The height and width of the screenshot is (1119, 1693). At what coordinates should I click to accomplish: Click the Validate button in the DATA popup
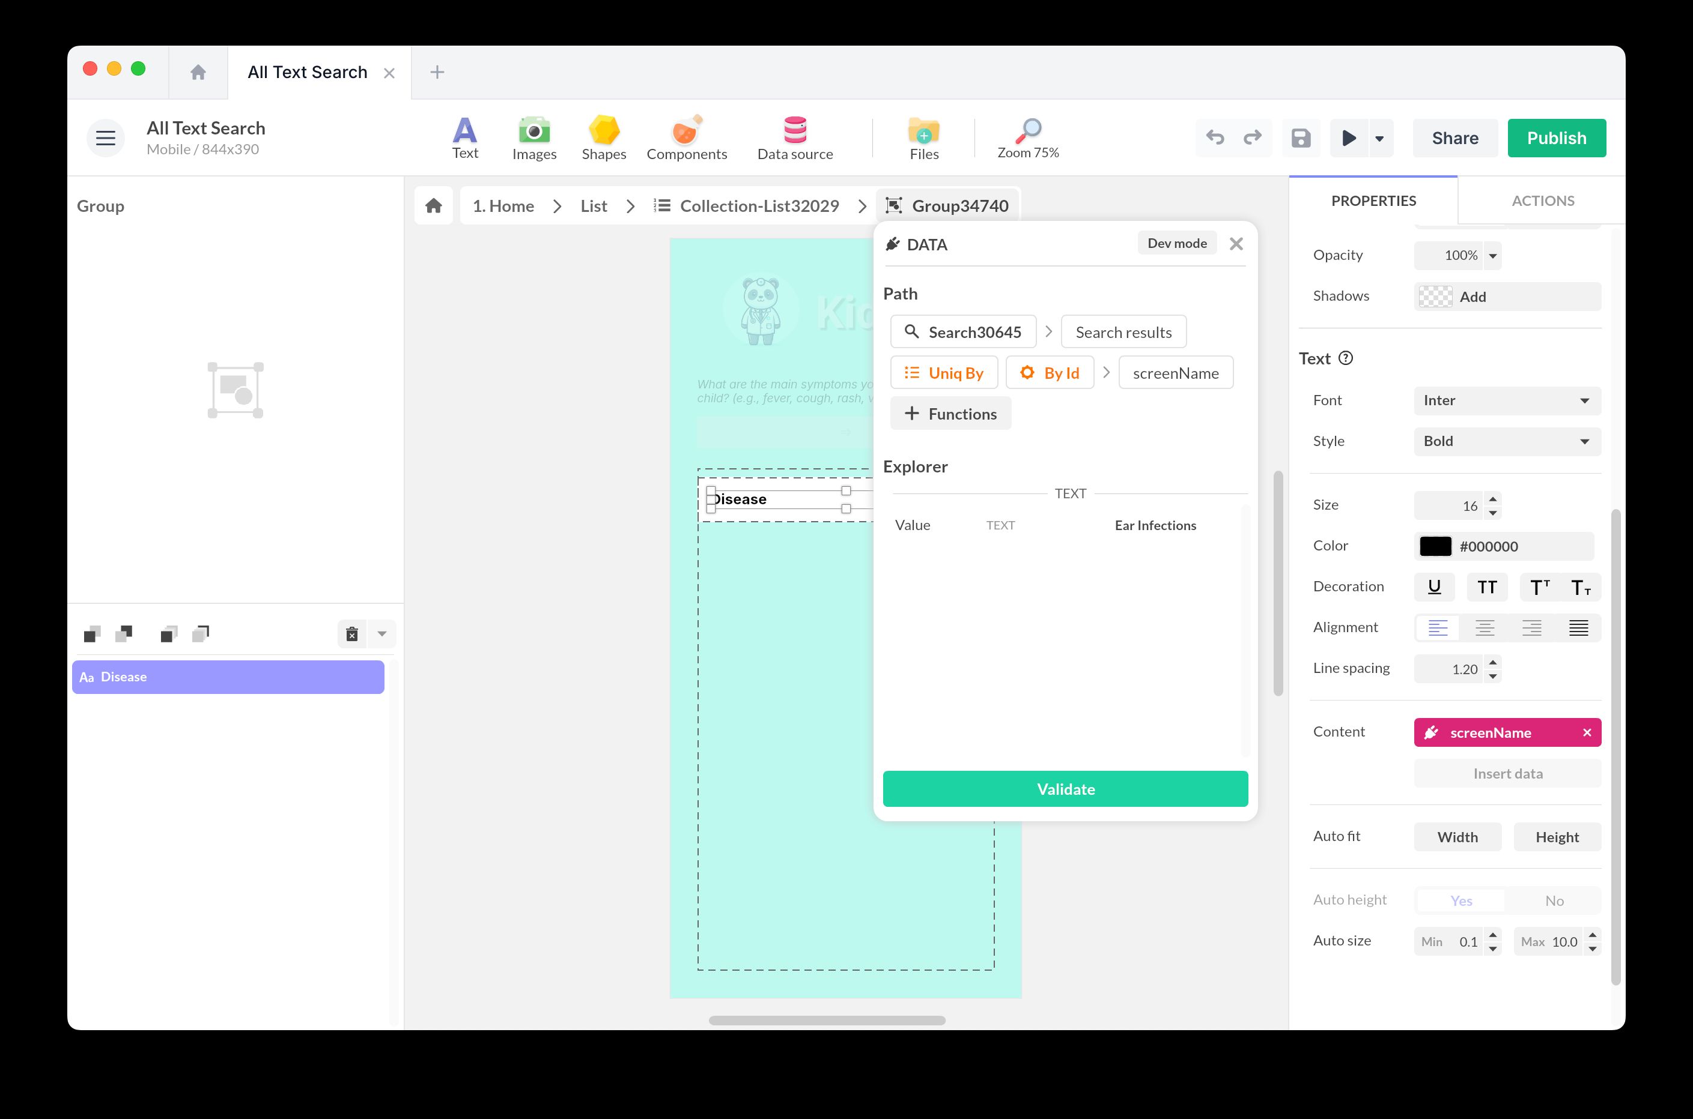point(1065,789)
